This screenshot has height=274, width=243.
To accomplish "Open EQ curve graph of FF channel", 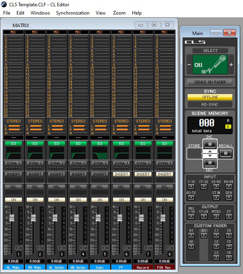I will pos(121,153).
